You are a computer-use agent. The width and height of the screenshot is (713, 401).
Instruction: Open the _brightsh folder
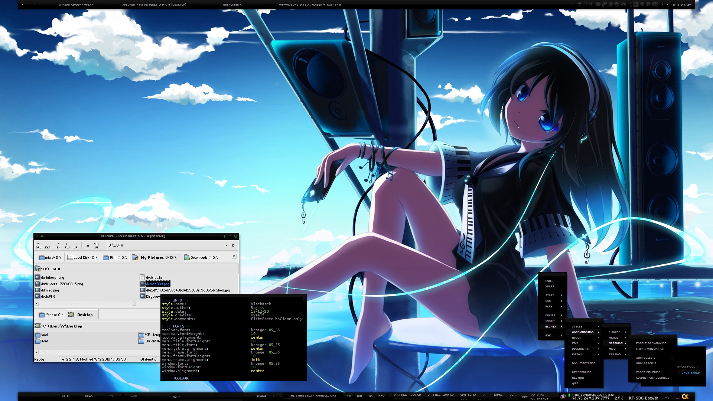click(x=149, y=341)
